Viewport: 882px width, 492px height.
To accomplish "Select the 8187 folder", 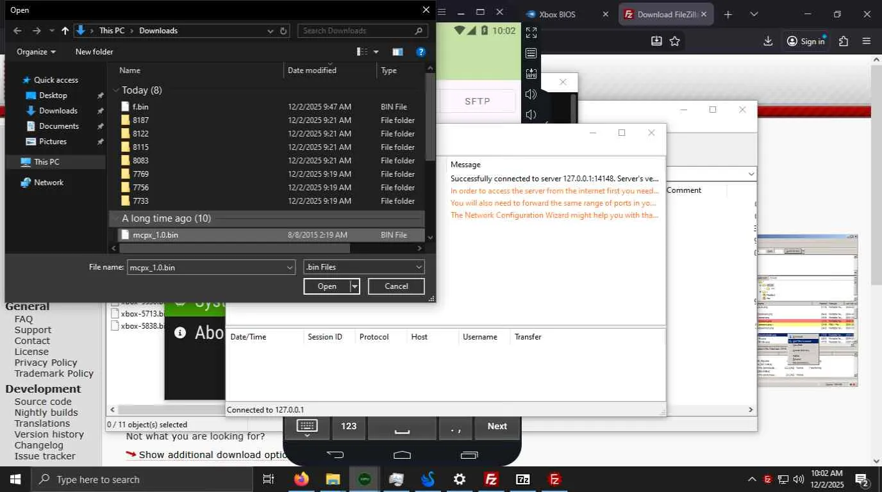I will 140,120.
